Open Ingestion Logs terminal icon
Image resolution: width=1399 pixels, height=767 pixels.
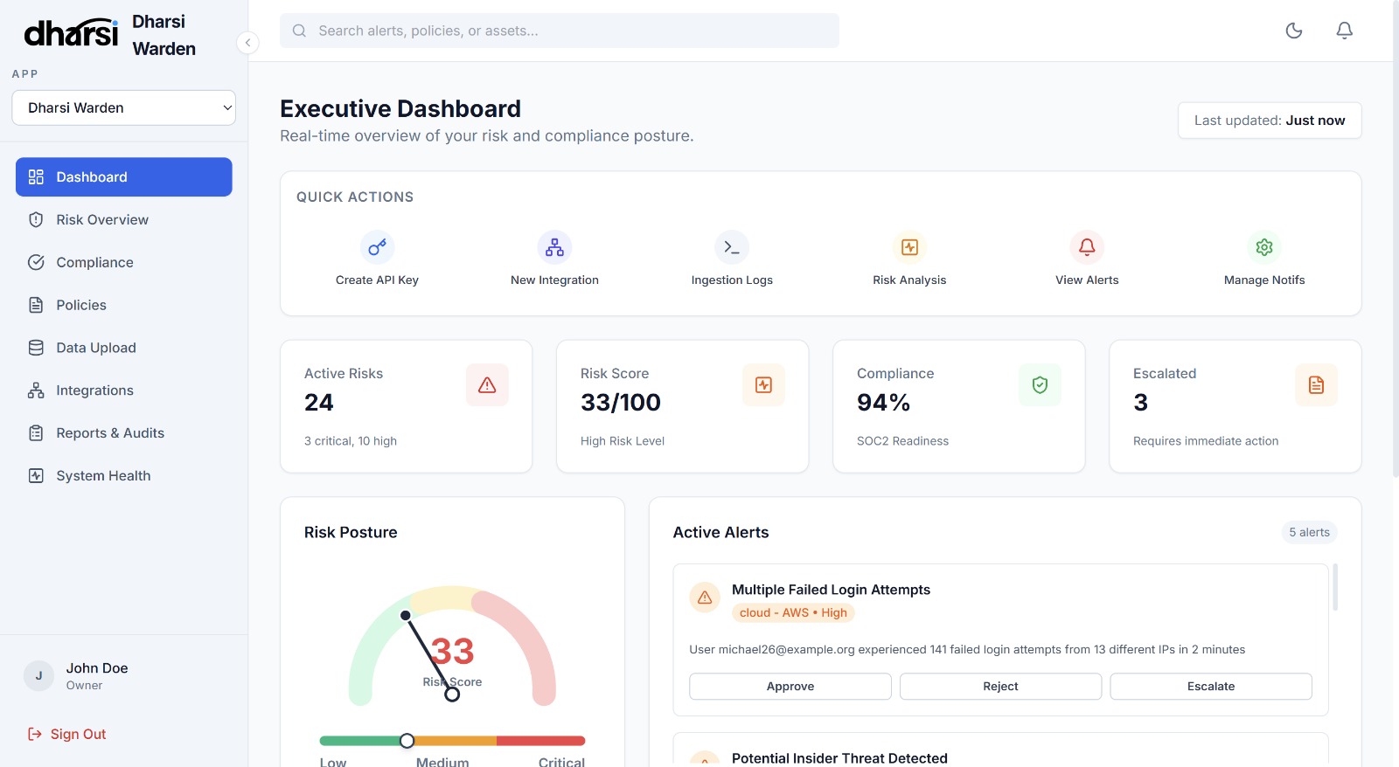click(732, 248)
